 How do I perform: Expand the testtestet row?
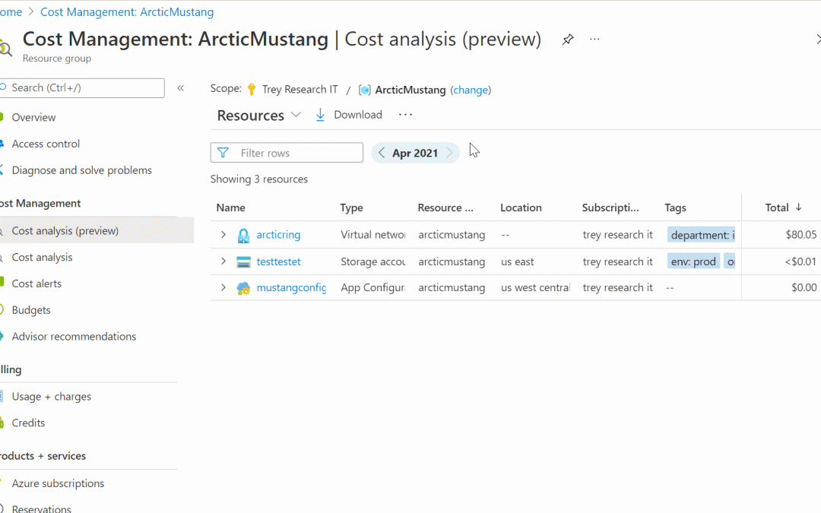point(223,261)
